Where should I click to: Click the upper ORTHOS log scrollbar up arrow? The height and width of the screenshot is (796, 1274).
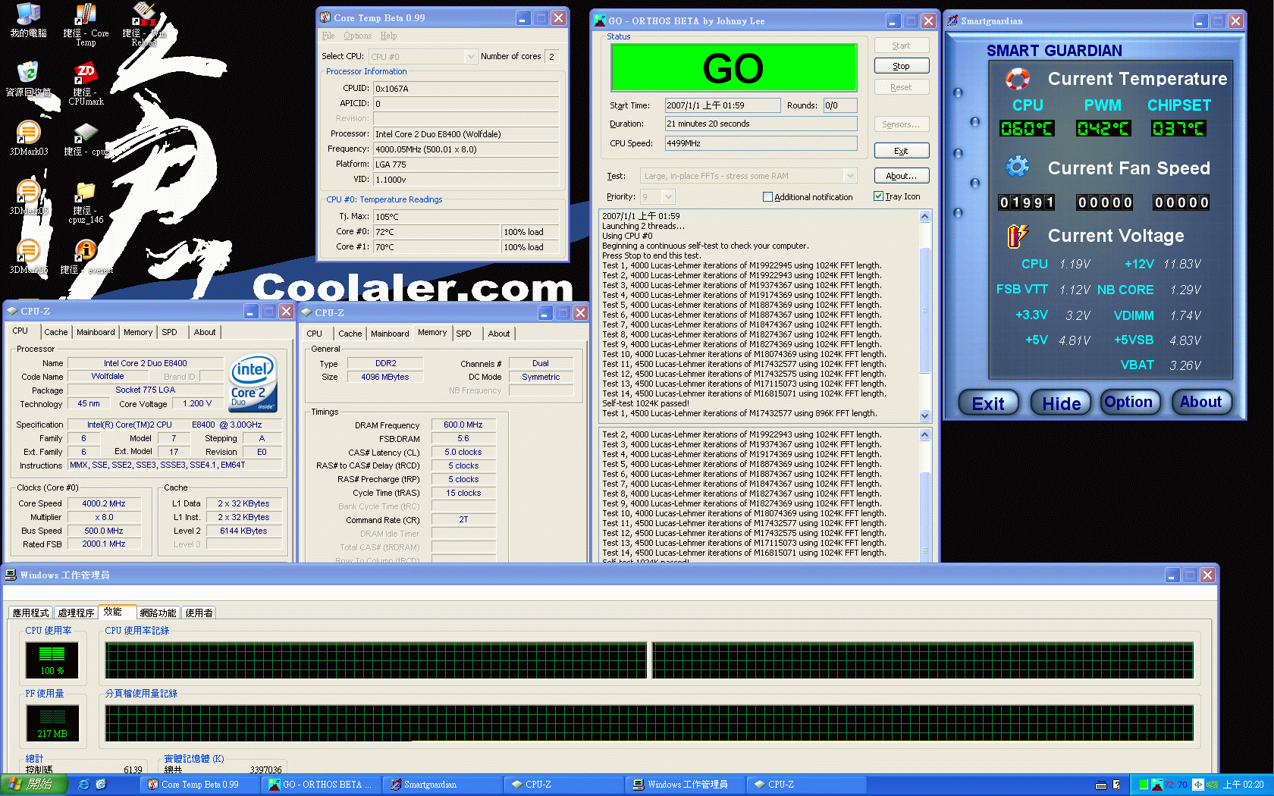pos(924,217)
